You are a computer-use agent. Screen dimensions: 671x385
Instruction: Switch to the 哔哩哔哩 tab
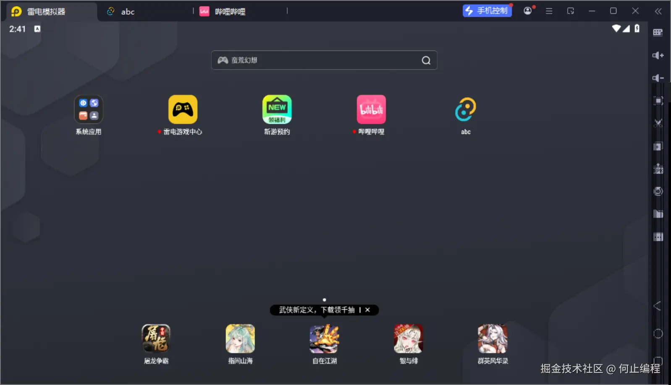click(x=241, y=11)
